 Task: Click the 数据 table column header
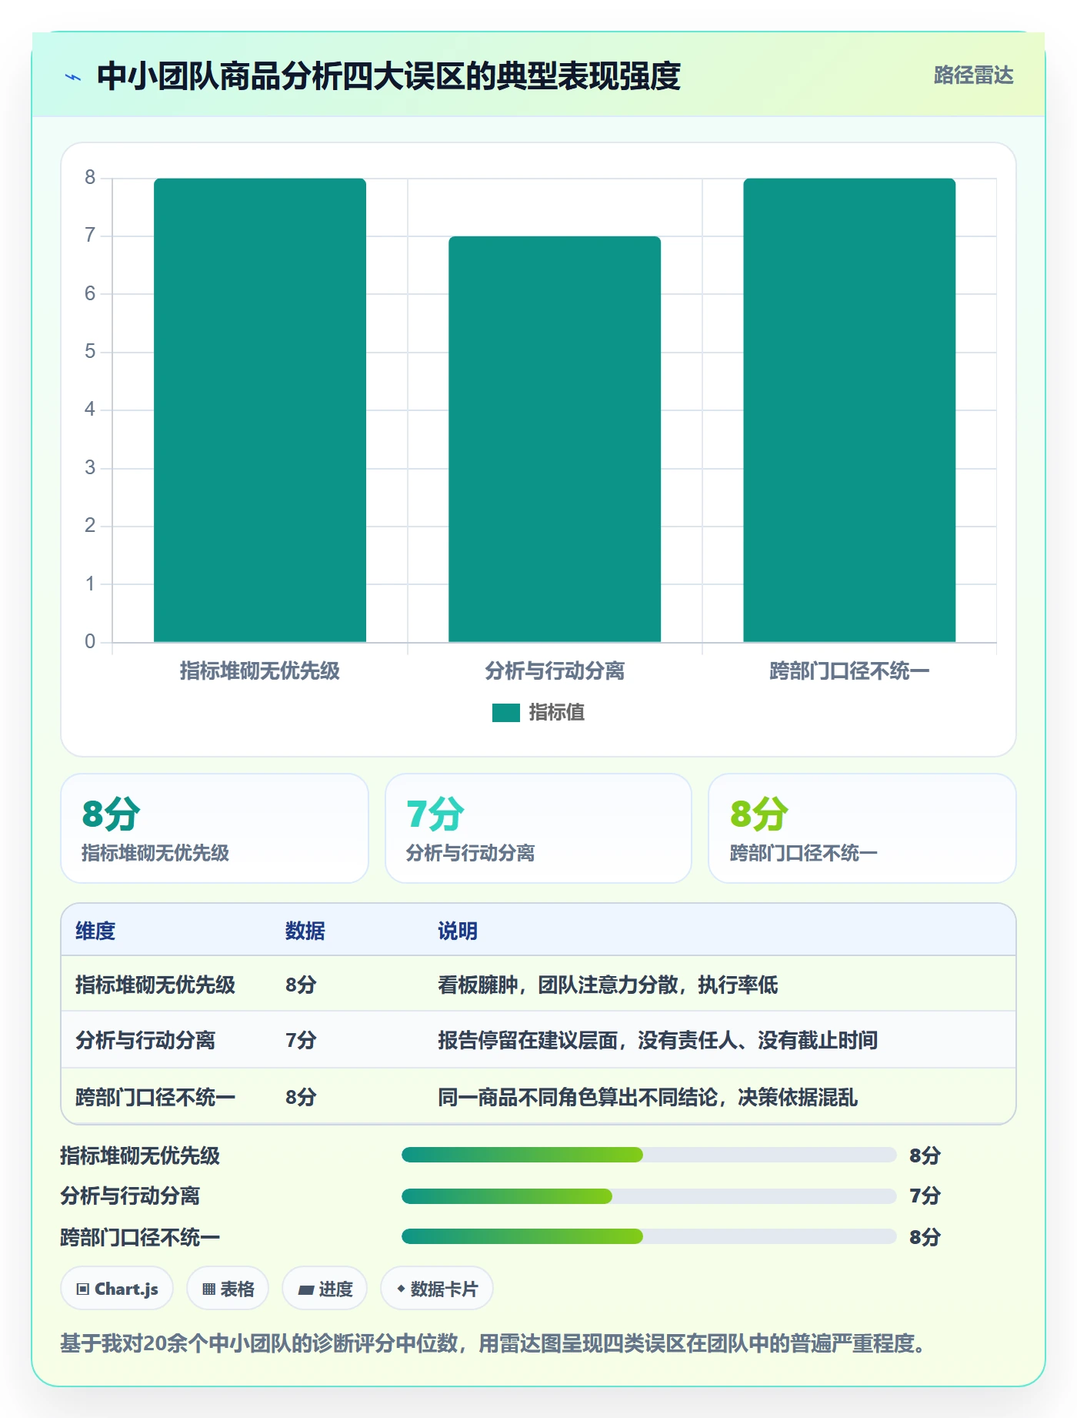click(x=305, y=931)
